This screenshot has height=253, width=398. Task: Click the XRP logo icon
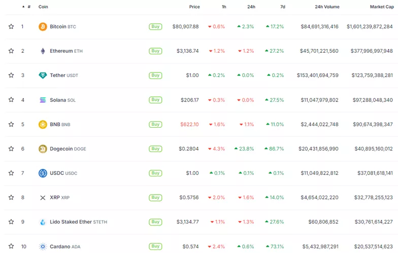(x=43, y=198)
